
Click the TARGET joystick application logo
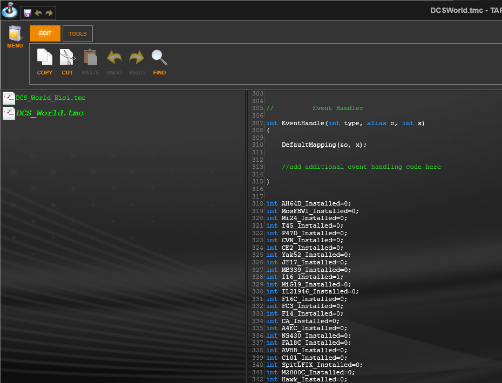coord(10,10)
